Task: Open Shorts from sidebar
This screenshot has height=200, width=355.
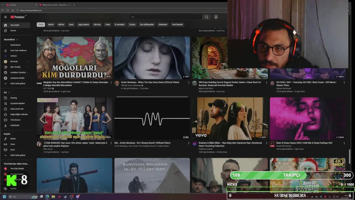Action: point(16,31)
